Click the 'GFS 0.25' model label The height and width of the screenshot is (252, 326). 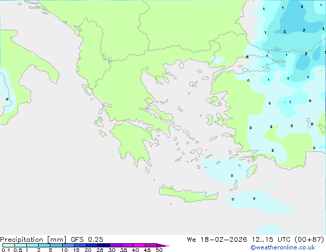coord(87,240)
